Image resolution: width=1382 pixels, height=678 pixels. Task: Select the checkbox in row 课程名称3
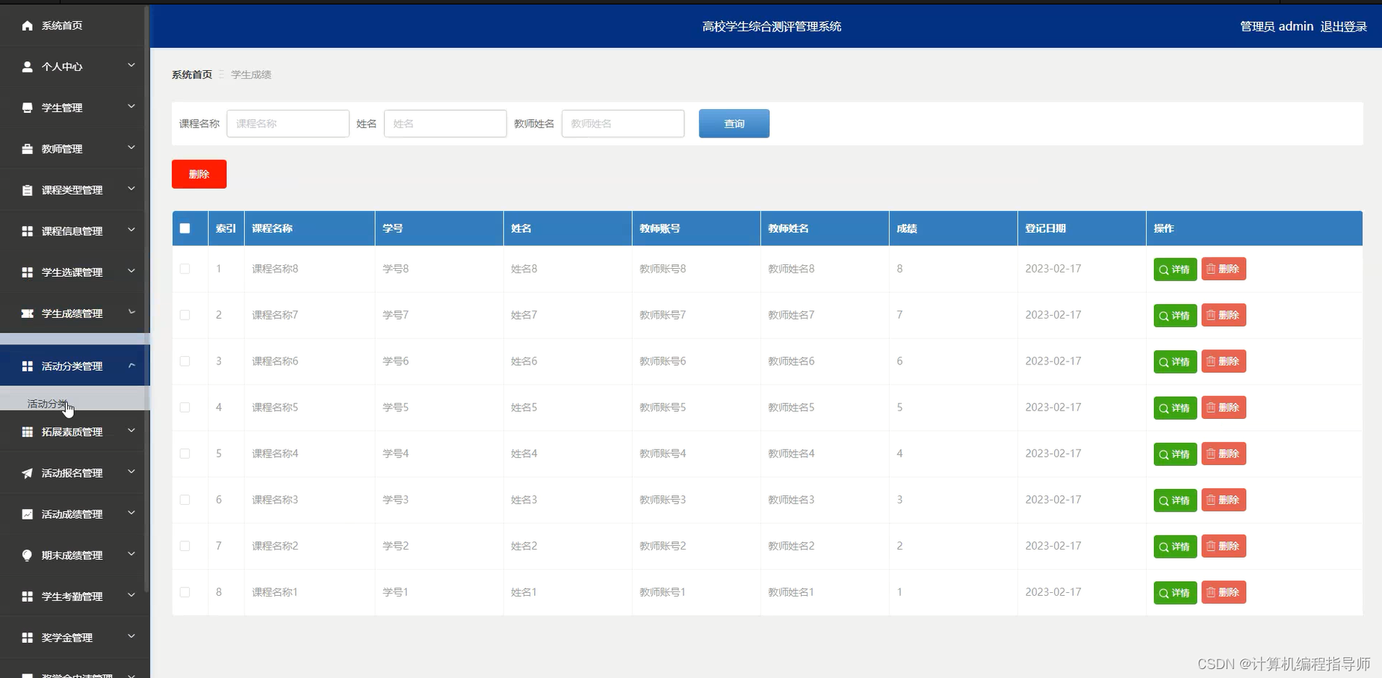[185, 500]
